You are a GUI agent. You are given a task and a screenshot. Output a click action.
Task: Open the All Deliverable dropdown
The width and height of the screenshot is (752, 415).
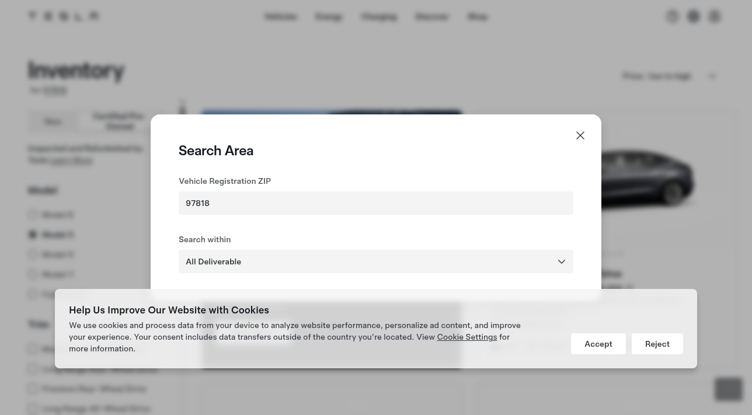(376, 261)
